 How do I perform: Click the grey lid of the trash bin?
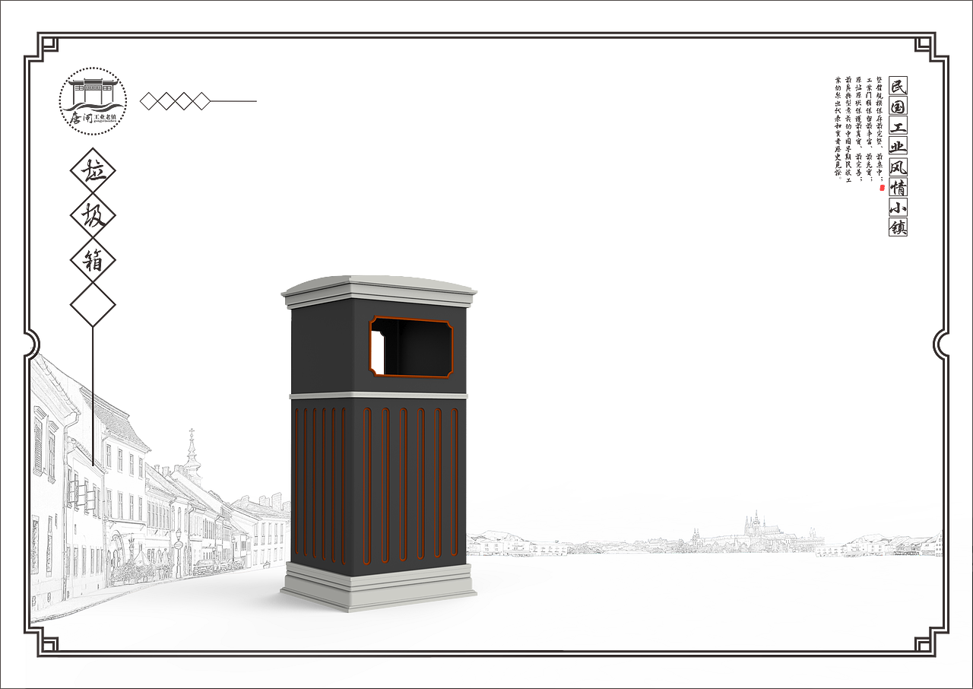tap(379, 291)
